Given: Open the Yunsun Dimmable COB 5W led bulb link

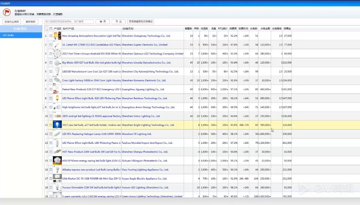Looking at the screenshot, I should (91, 187).
